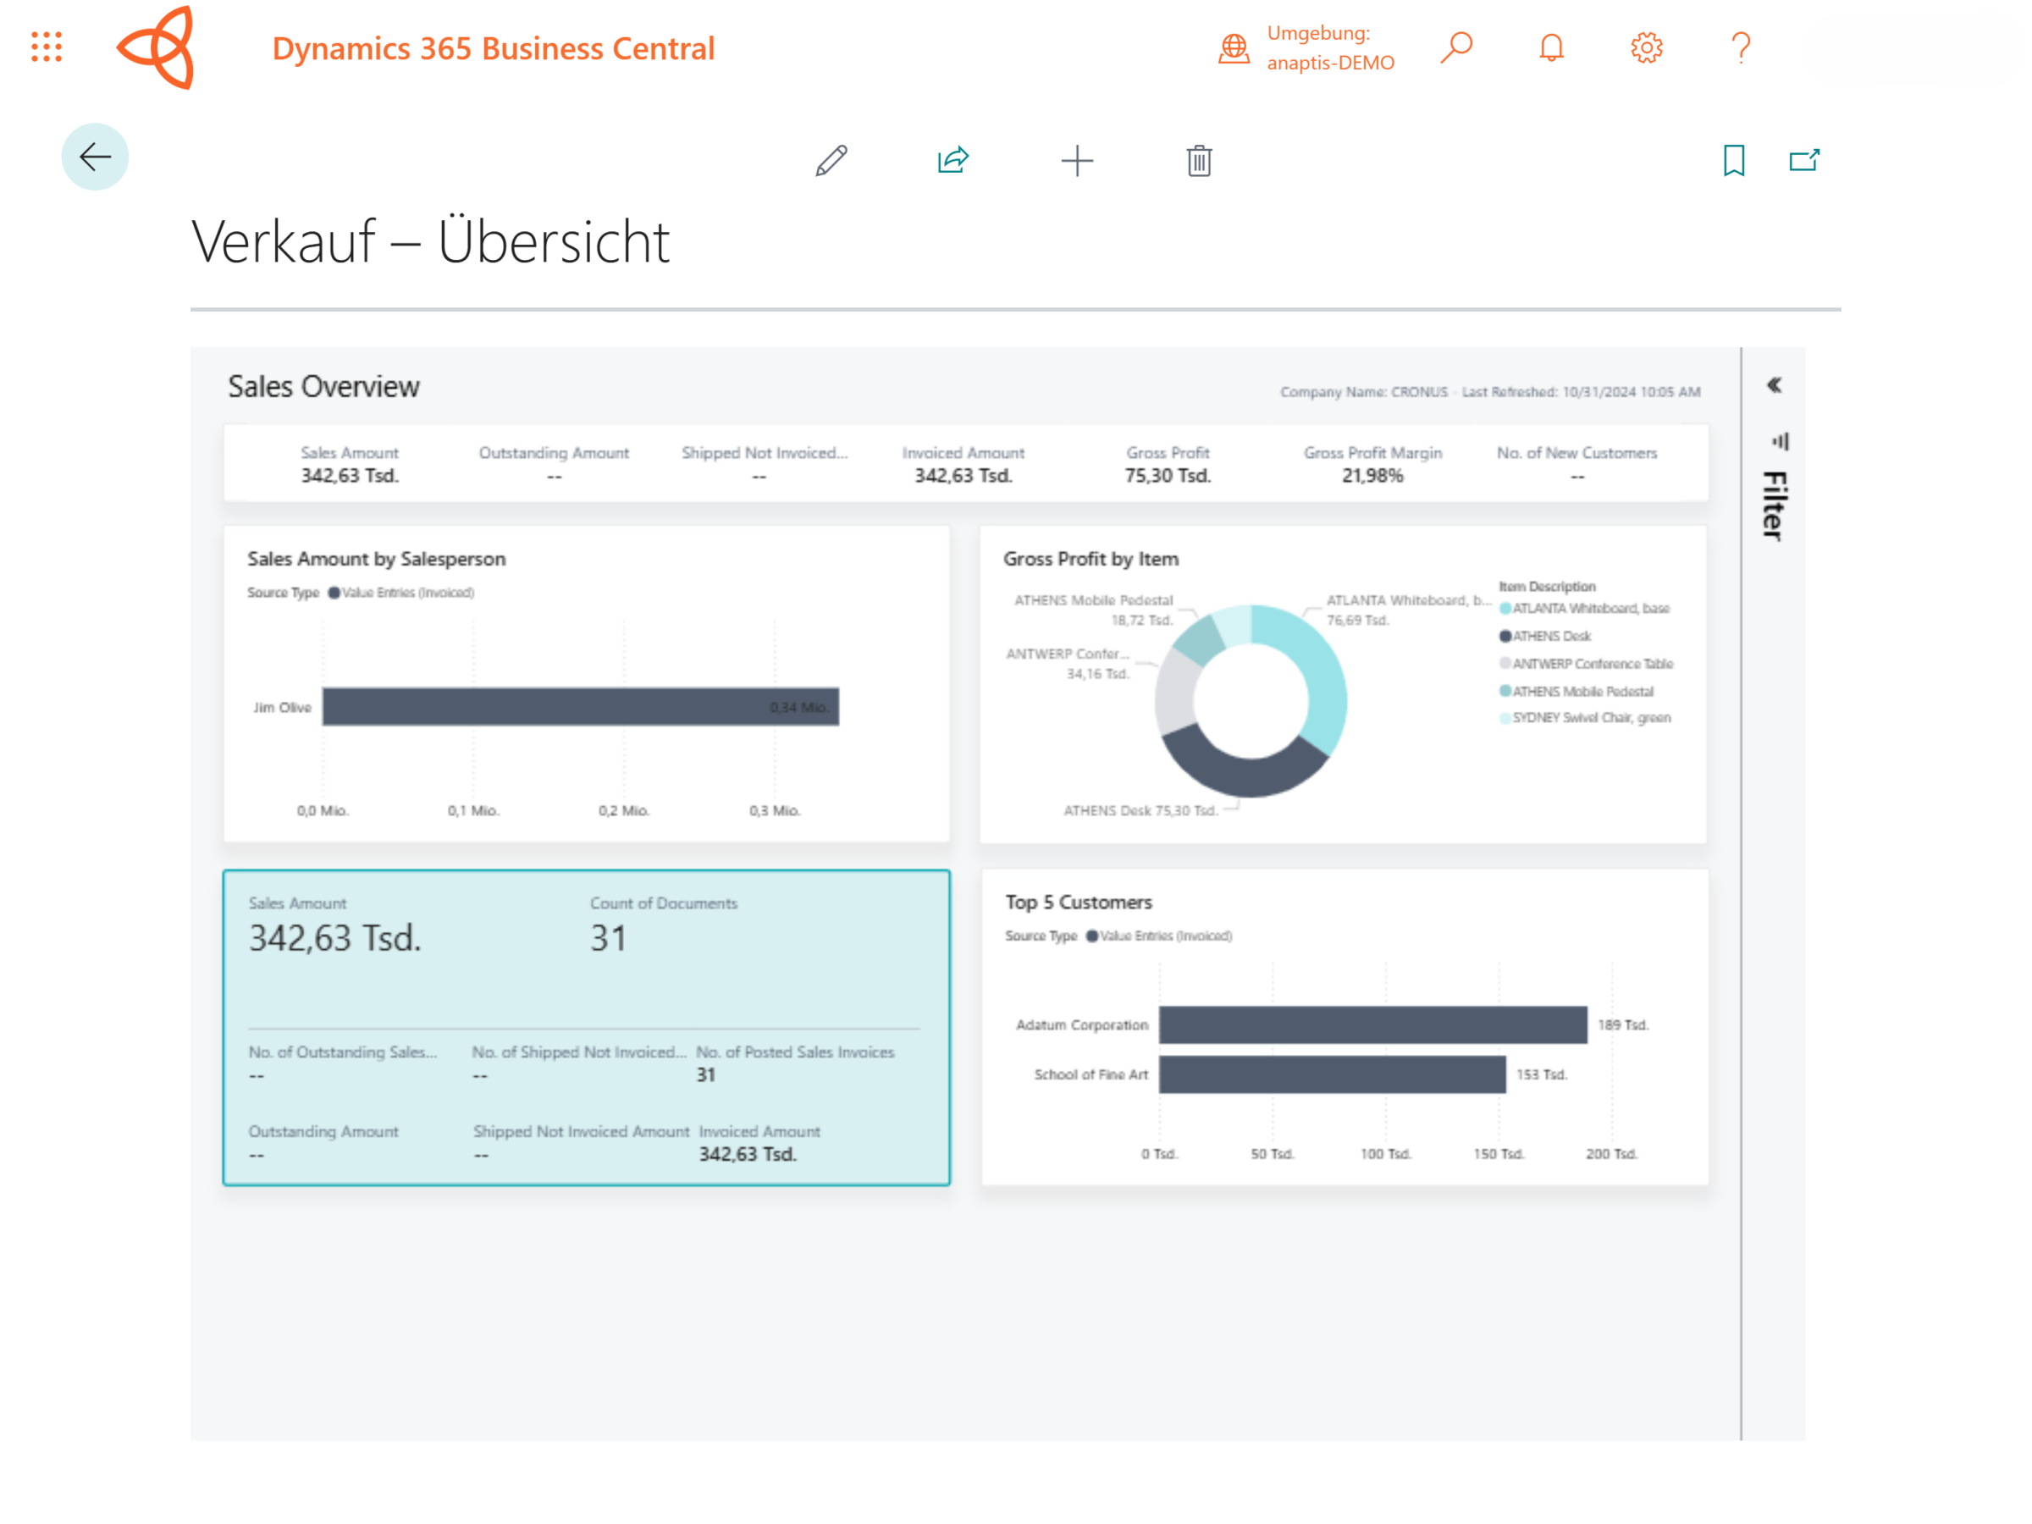Click ANTWERP Conference Table legend swatch
This screenshot has height=1524, width=2032.
(1505, 662)
